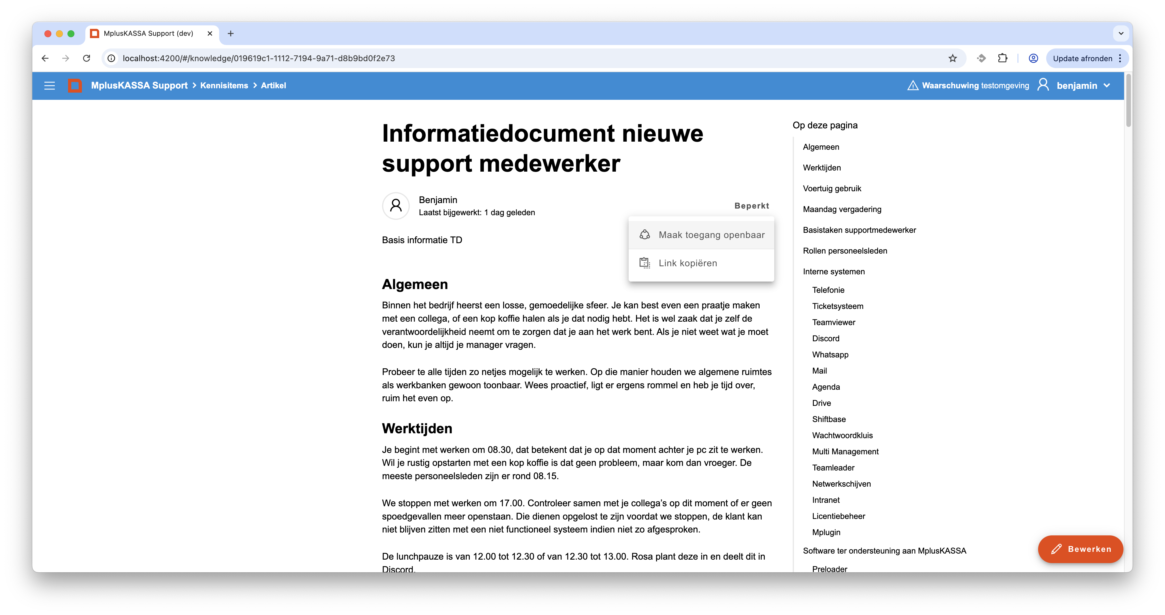Go to Kennisitems breadcrumb
Image resolution: width=1165 pixels, height=615 pixels.
click(x=224, y=86)
